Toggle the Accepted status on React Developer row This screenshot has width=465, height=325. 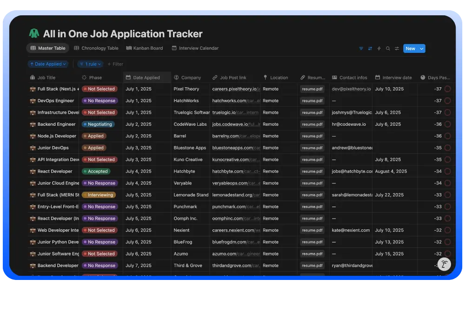pos(96,171)
